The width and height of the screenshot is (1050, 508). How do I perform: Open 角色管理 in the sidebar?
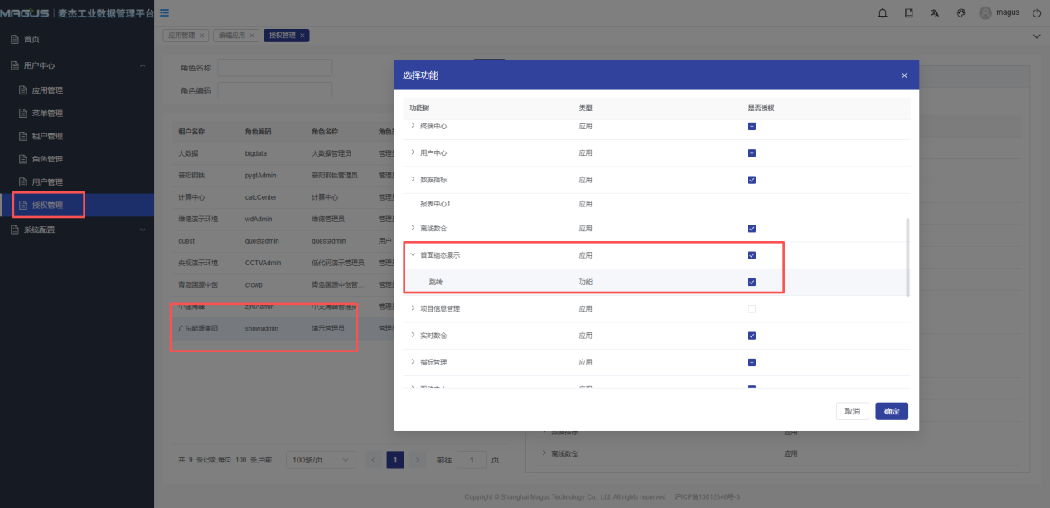pos(46,159)
